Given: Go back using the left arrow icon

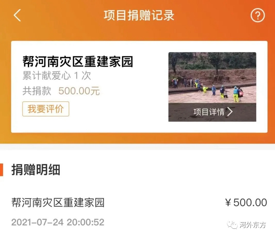Looking at the screenshot, I should (17, 15).
